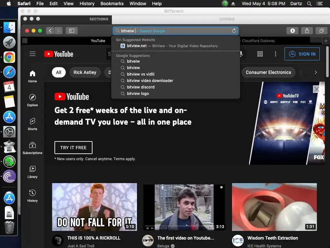Launch Launchpad rocket icon in Dock

(9, 42)
